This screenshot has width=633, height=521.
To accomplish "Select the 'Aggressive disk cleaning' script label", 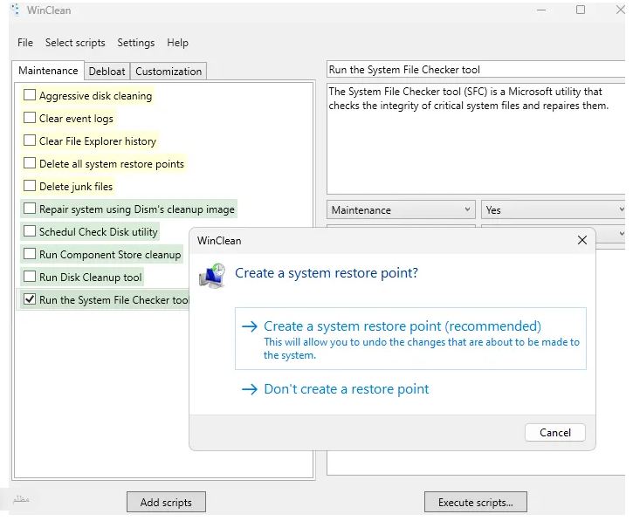I will tap(96, 96).
